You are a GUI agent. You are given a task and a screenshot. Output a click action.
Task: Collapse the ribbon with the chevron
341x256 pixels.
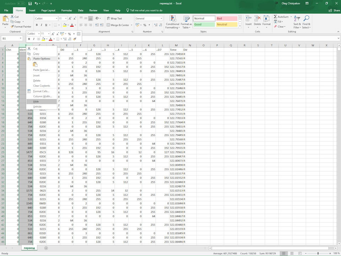point(338,32)
